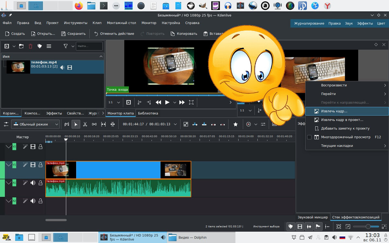
Task: Click the 'Создать' toolbar button
Action: [15, 34]
